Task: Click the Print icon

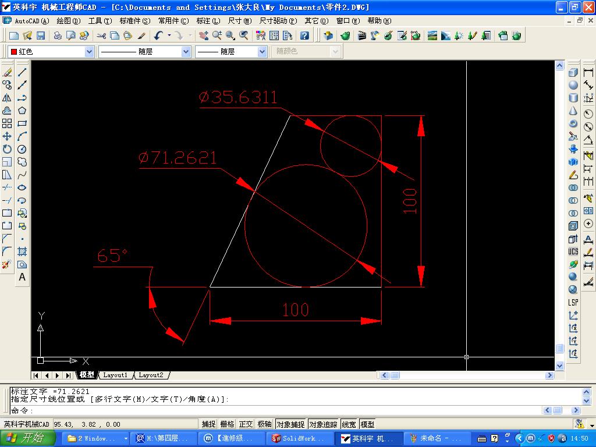Action: click(58, 36)
